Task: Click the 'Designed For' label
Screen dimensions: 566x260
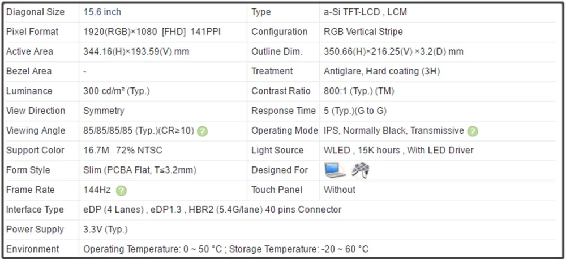Action: coord(280,170)
